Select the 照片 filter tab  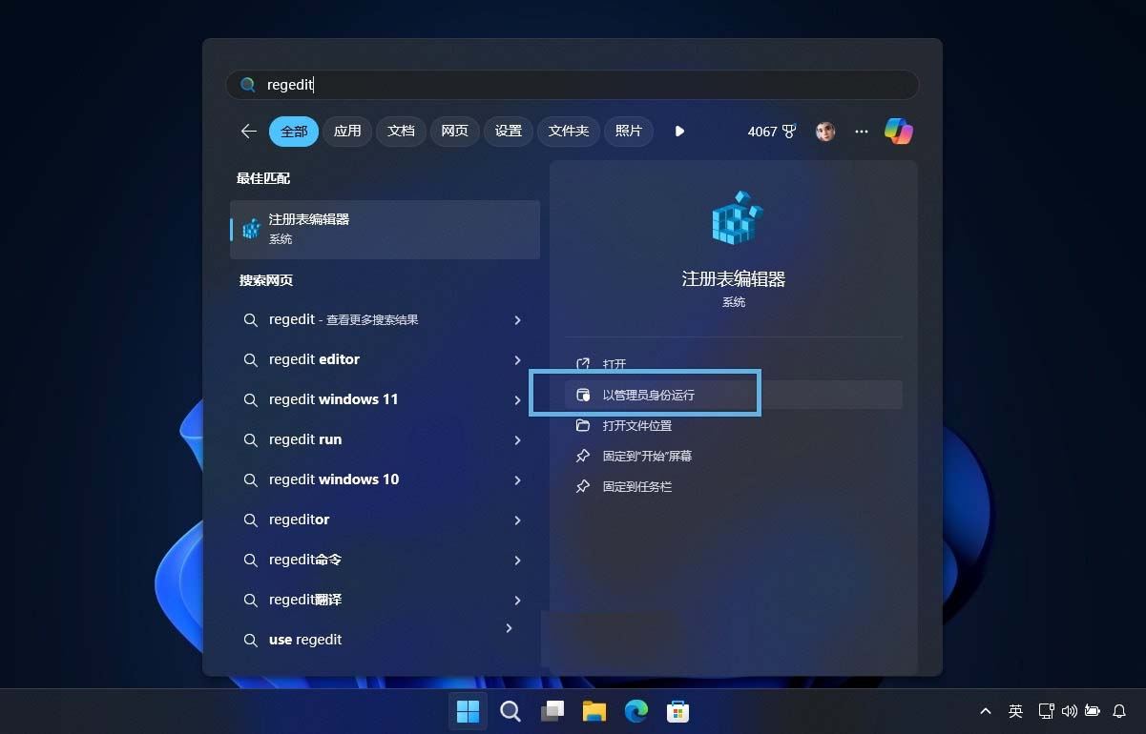(x=629, y=132)
